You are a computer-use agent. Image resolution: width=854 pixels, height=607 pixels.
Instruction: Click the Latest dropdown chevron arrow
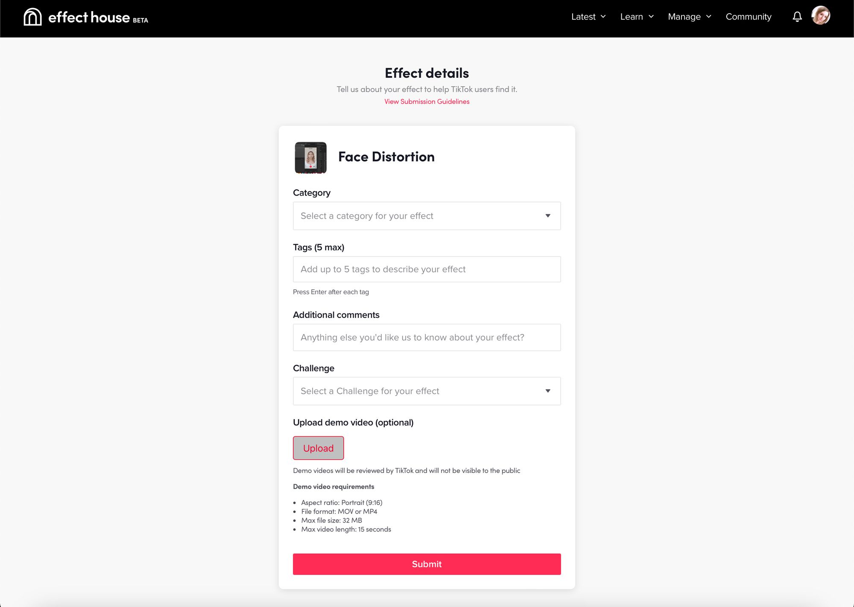tap(604, 16)
